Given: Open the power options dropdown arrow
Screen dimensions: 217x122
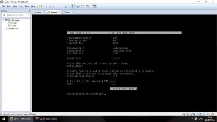Looking at the screenshot, I should pos(44,6).
